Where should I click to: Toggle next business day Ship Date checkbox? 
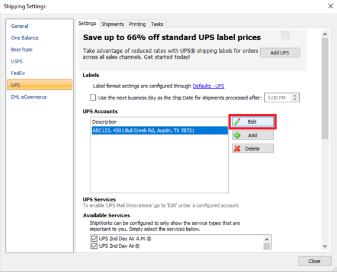click(x=93, y=98)
